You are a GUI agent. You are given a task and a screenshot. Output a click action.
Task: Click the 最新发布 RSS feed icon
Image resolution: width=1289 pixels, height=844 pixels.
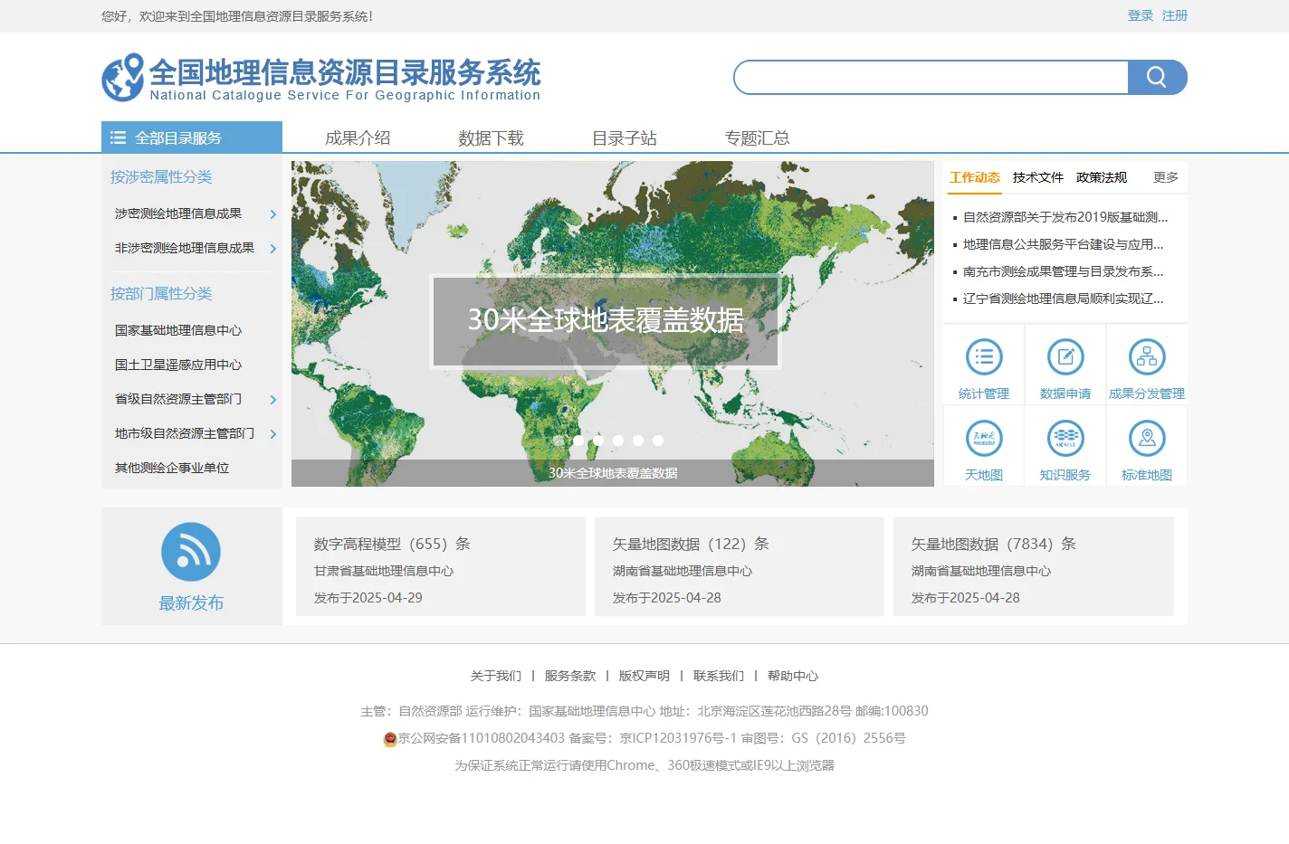[x=191, y=552]
